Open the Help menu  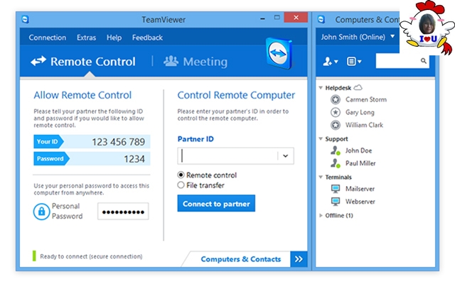coord(114,38)
